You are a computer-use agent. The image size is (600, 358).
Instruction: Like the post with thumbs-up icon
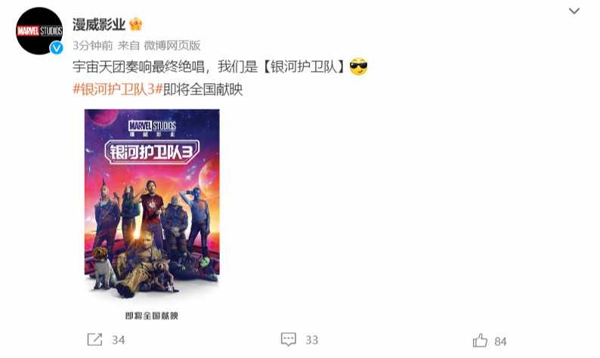[481, 340]
